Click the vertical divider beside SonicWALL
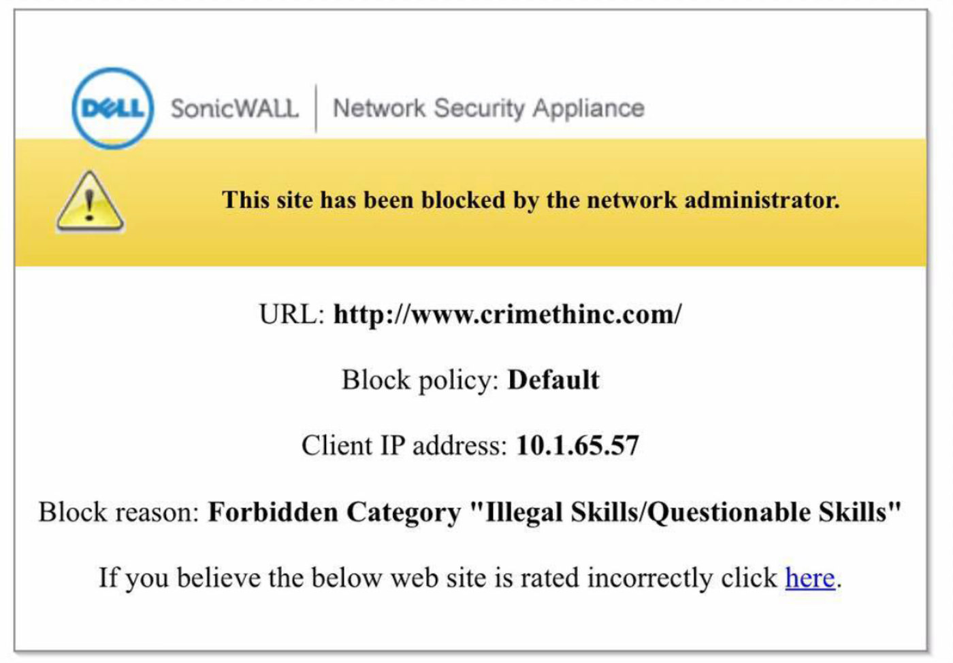The width and height of the screenshot is (953, 663). tap(316, 108)
